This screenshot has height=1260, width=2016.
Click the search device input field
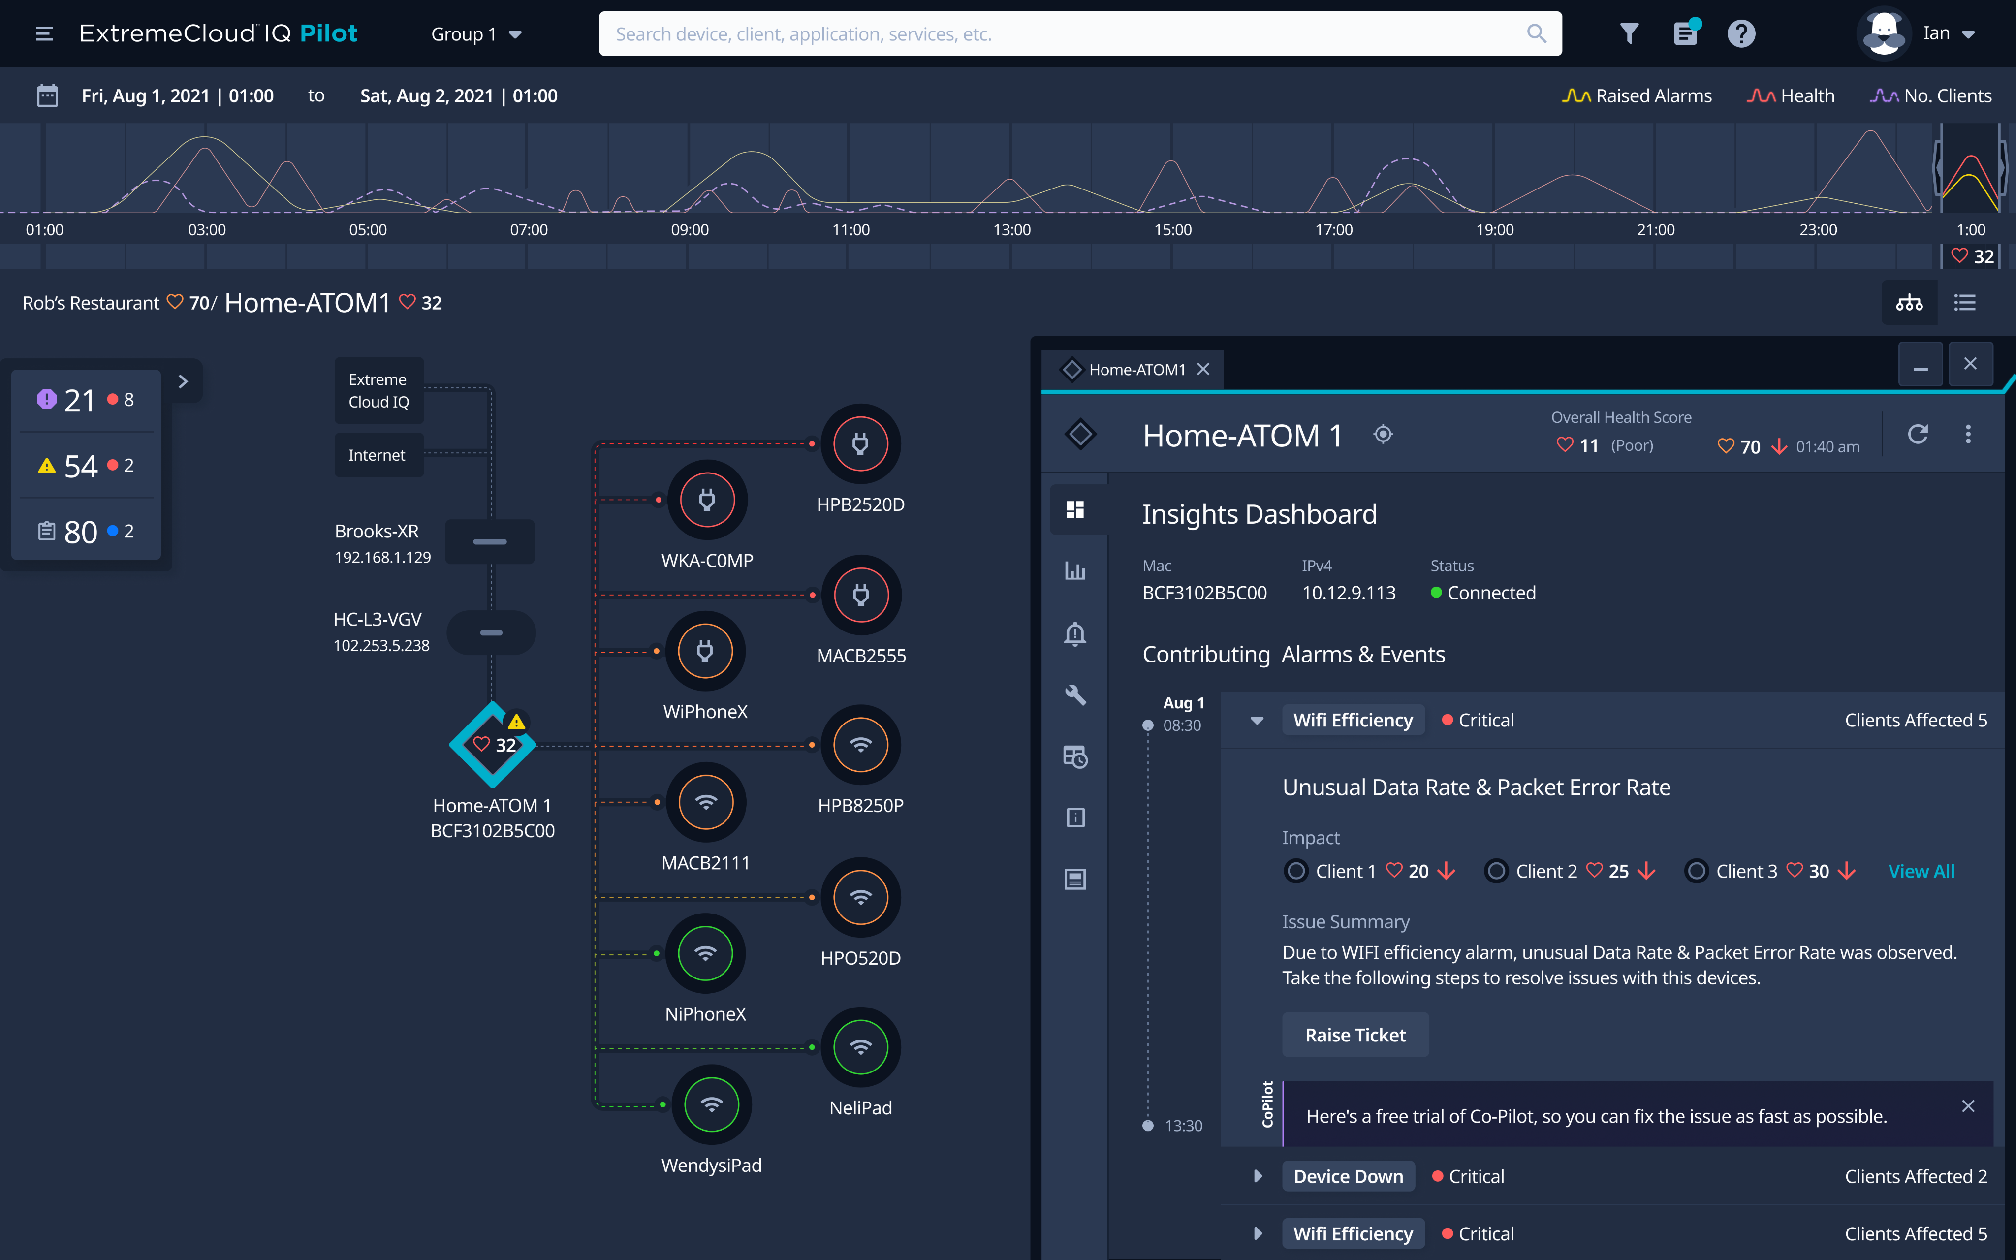[x=1066, y=34]
